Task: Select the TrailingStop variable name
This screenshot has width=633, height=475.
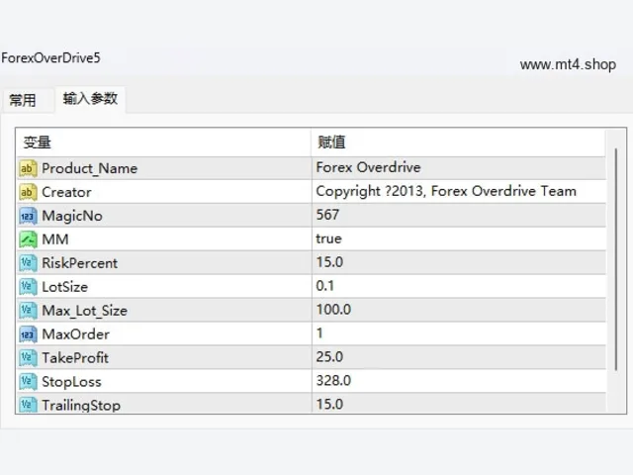Action: 81,405
